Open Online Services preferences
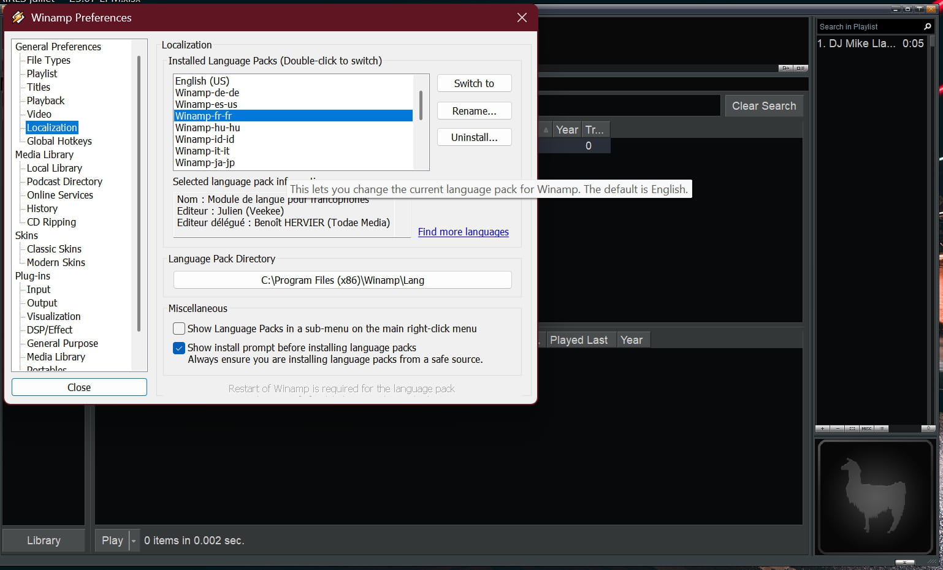The height and width of the screenshot is (570, 943). 60,195
